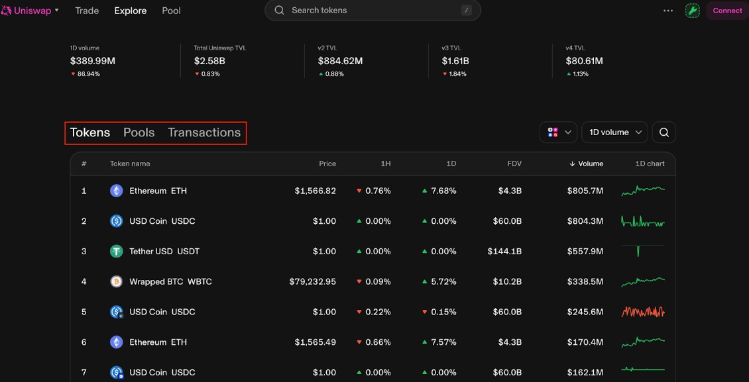Click the Uniswap unicorn logo
Image resolution: width=749 pixels, height=382 pixels.
point(6,11)
